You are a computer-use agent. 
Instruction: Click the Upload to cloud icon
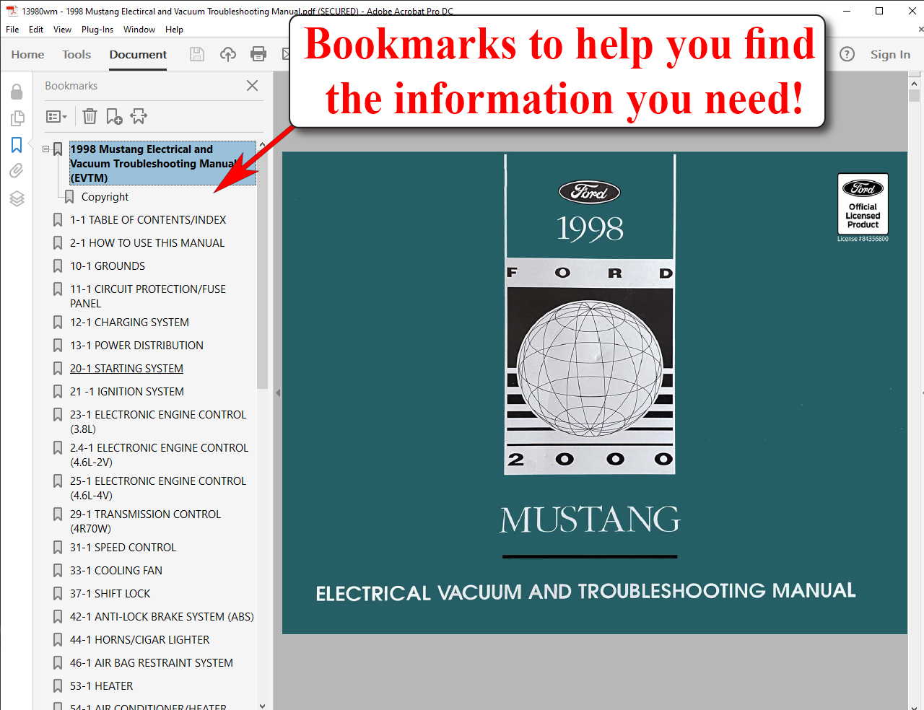point(228,54)
